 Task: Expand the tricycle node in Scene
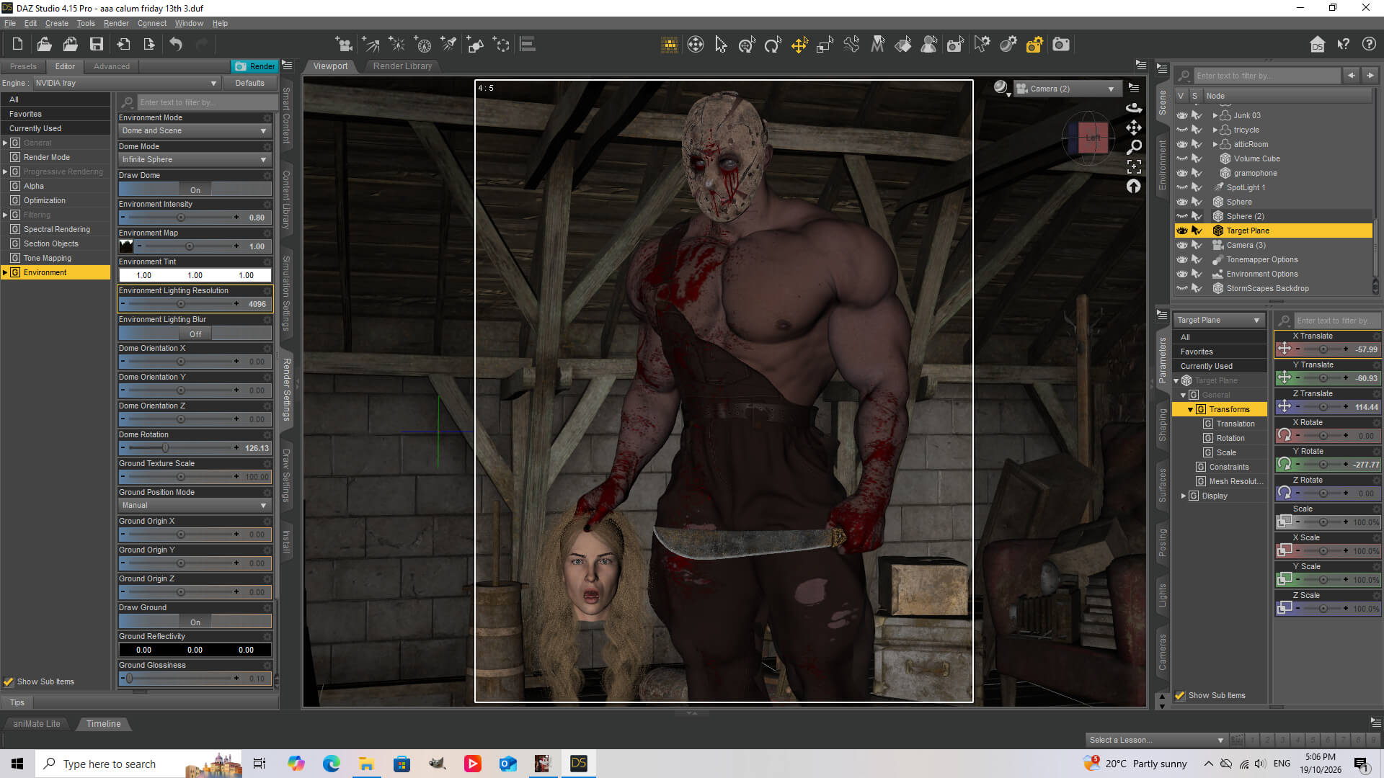click(1215, 130)
